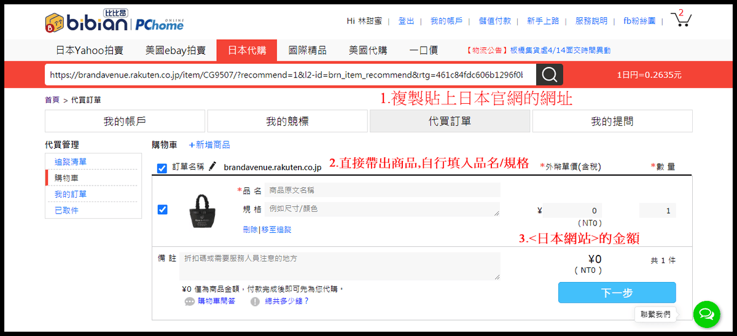Open the 服務說明 link
The height and width of the screenshot is (336, 737).
pos(591,21)
